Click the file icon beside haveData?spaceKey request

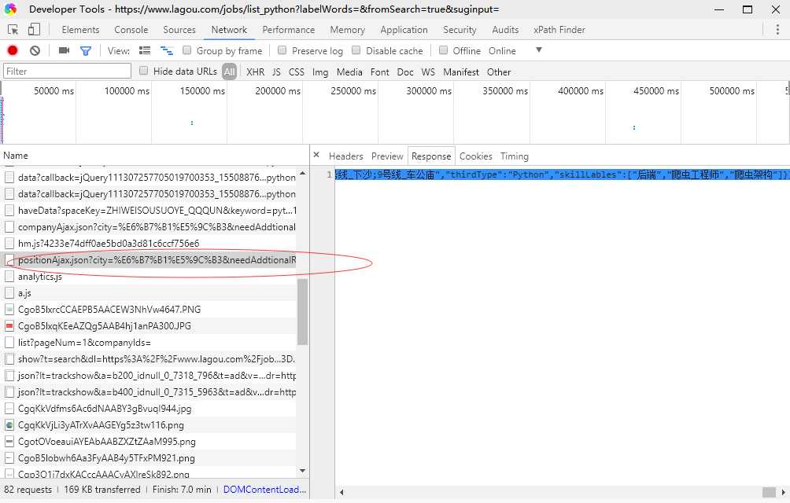[x=9, y=211]
